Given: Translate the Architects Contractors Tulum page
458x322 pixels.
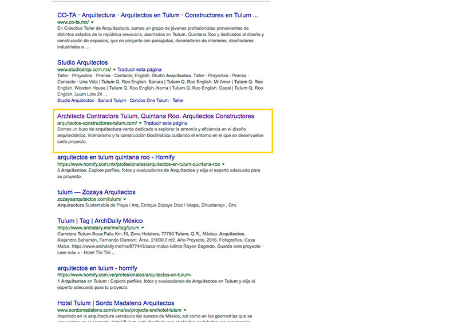Looking at the screenshot, I should click(x=165, y=123).
